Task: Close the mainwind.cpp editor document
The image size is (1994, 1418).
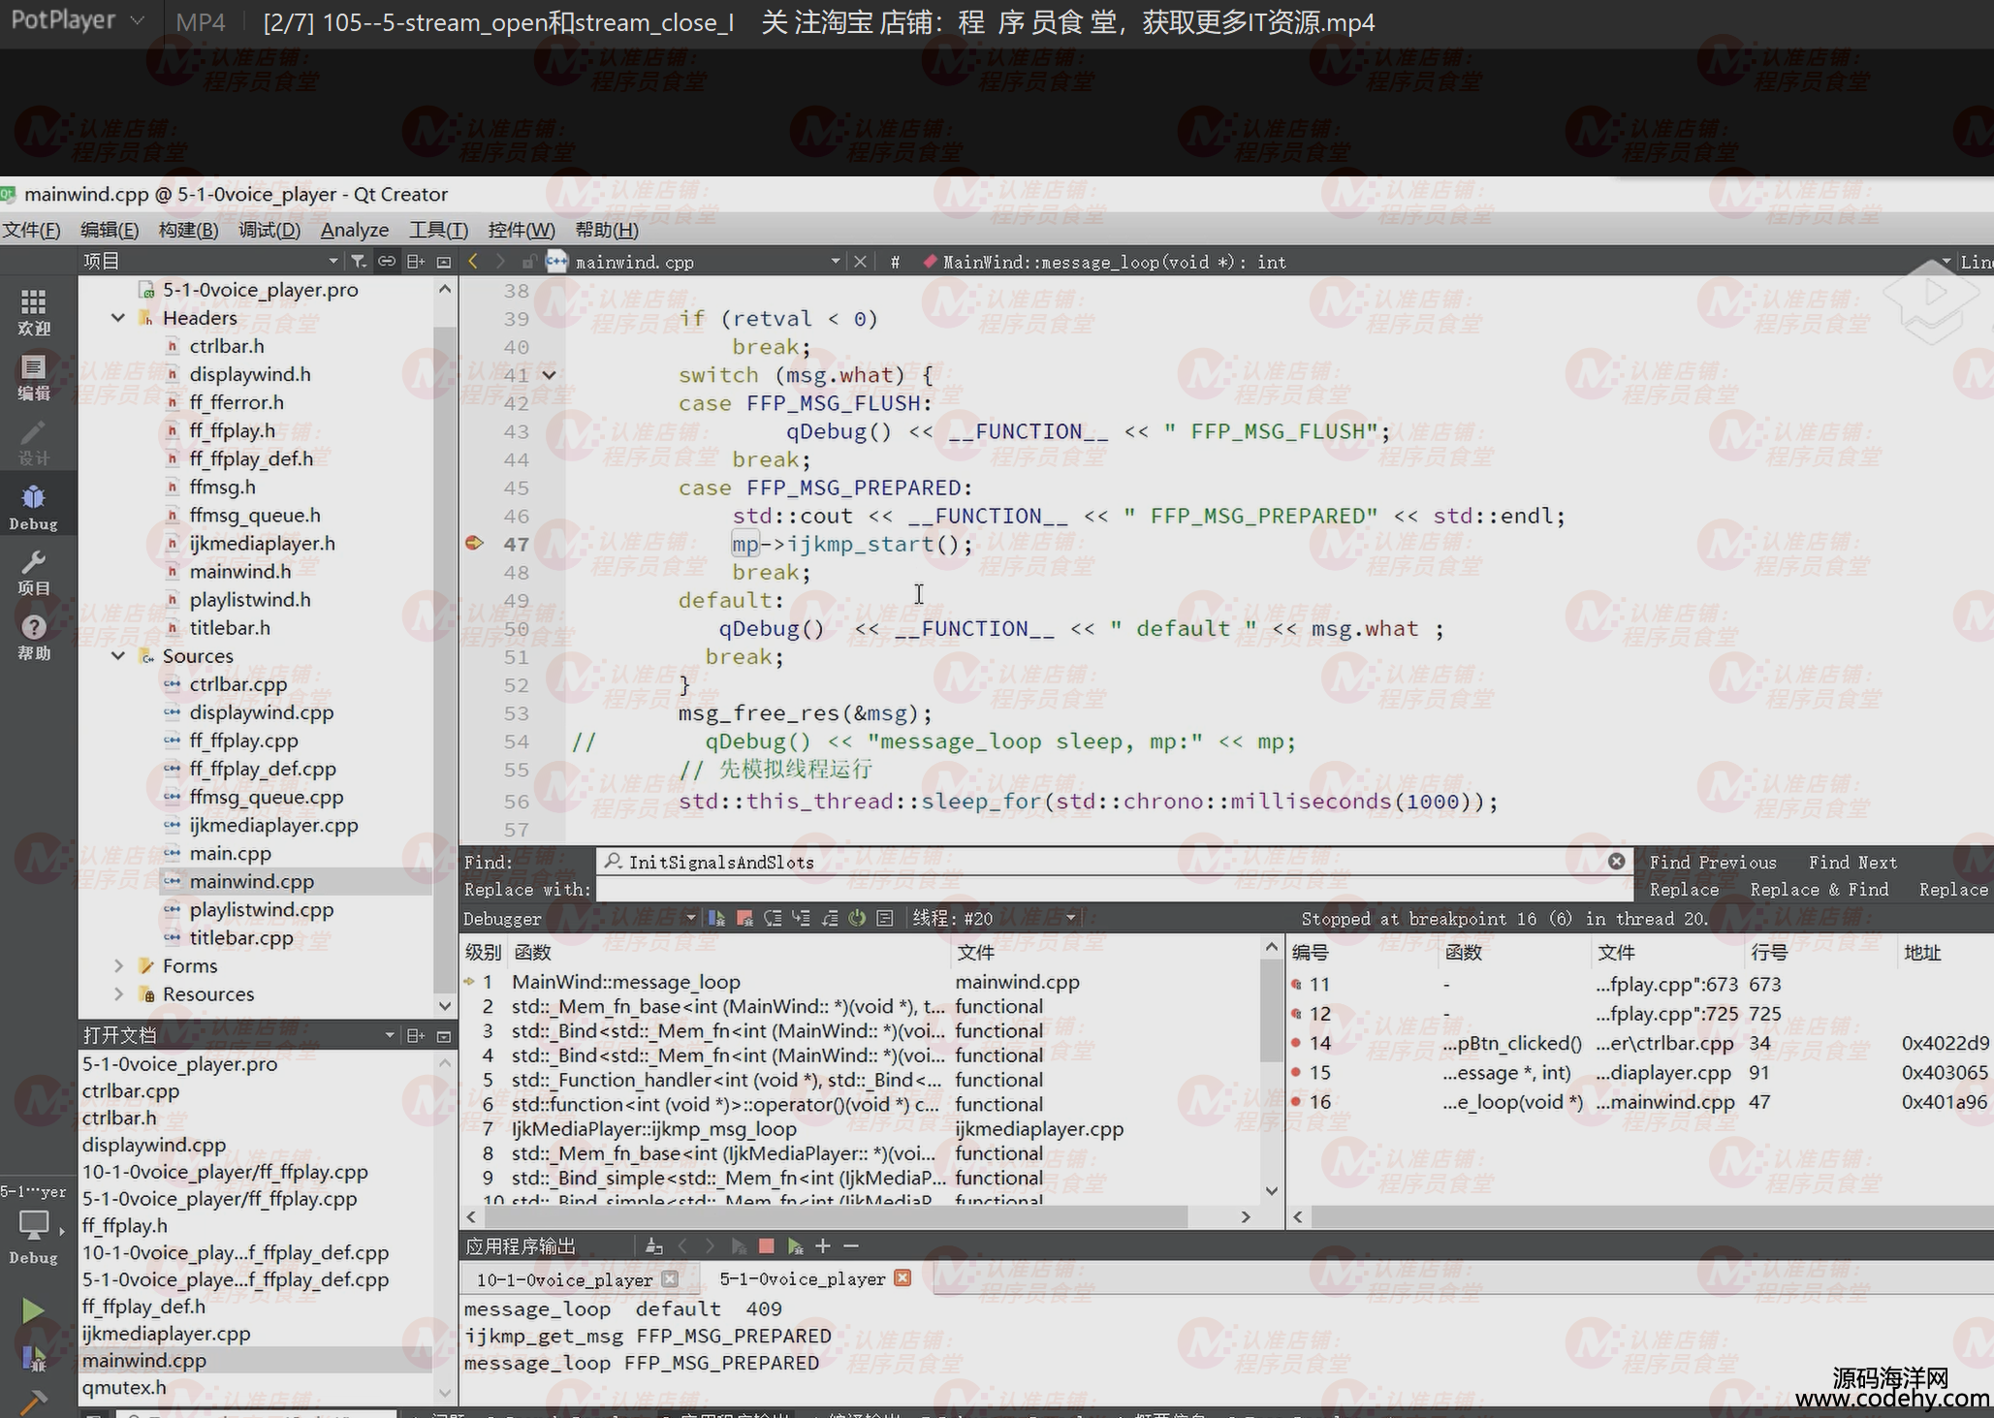Action: coord(860,262)
